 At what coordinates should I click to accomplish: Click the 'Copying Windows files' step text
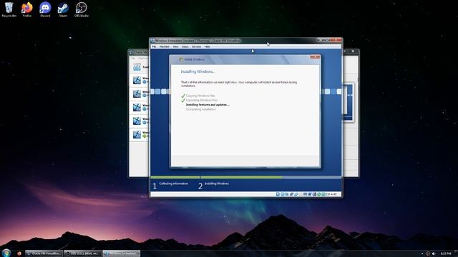pyautogui.click(x=200, y=96)
